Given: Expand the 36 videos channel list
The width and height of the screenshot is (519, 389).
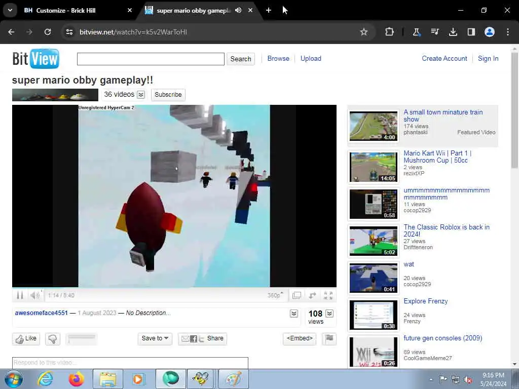Looking at the screenshot, I should [141, 95].
